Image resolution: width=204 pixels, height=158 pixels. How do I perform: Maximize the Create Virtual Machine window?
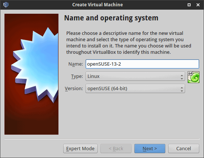pos(189,5)
